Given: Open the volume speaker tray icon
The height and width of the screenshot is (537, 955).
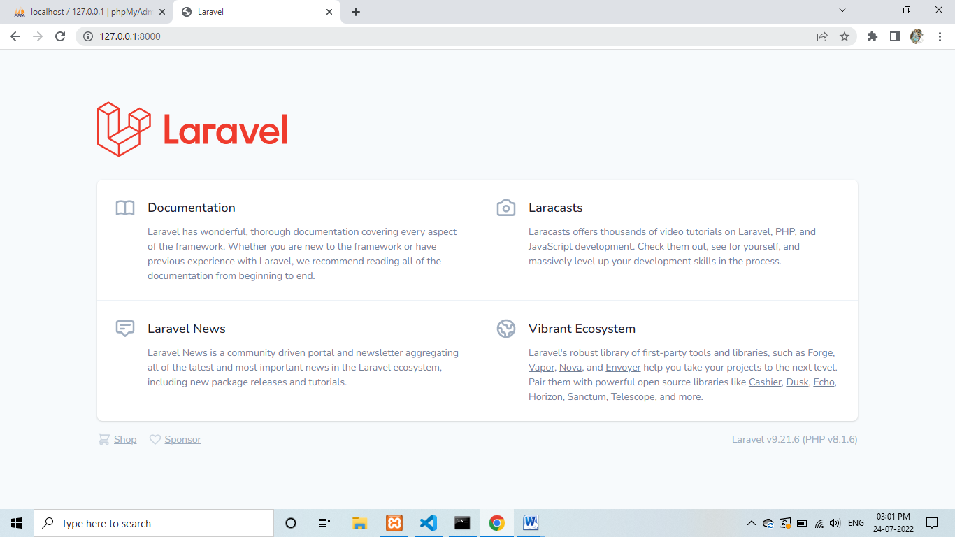Looking at the screenshot, I should click(x=836, y=523).
